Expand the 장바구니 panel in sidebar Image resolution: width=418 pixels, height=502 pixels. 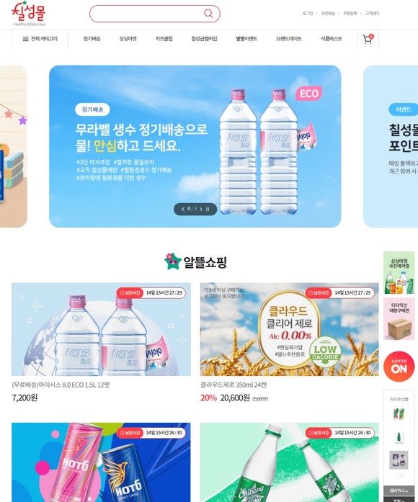point(399,490)
